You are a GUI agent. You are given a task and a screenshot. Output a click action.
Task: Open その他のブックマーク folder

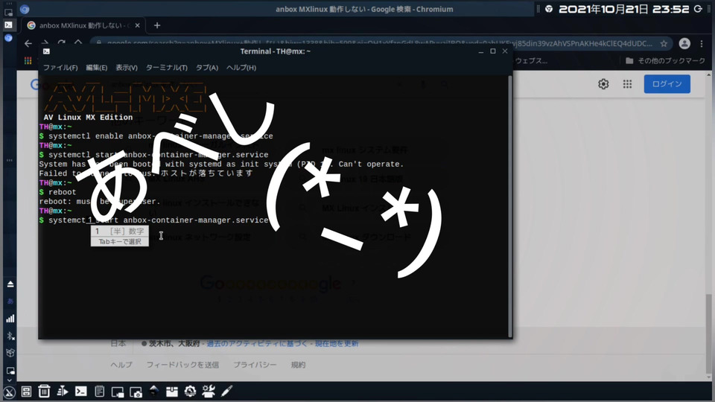tap(665, 60)
